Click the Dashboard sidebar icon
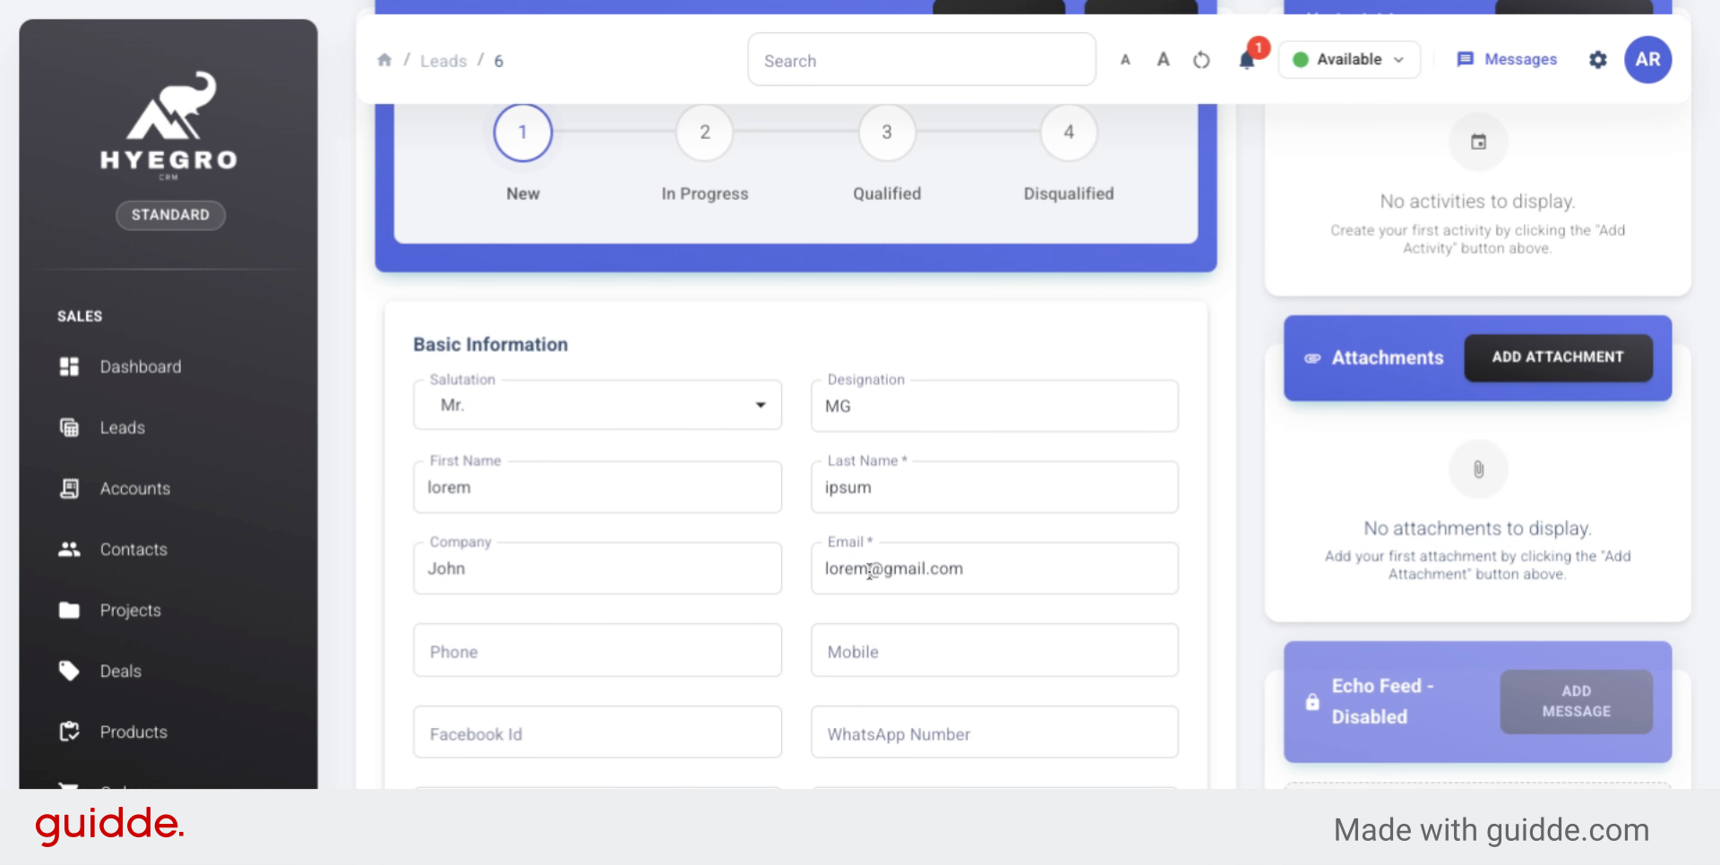1720x865 pixels. [x=69, y=367]
